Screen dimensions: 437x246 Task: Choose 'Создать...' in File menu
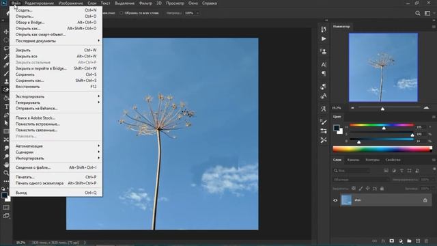(56, 10)
